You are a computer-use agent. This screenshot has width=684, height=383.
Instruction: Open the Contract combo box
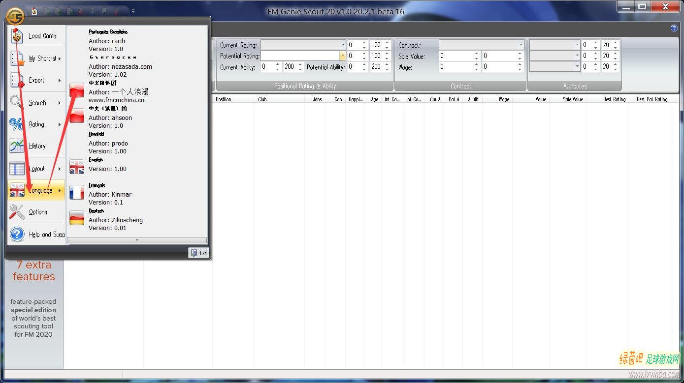click(x=481, y=45)
